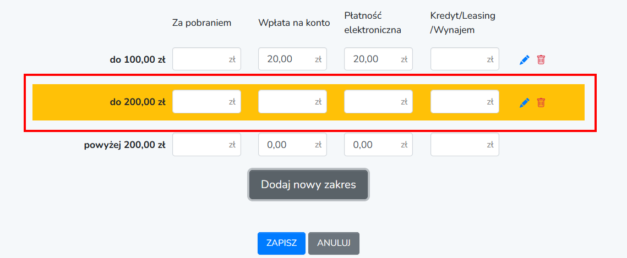Focus 'Kredyt/Leasing/Wynajem' field in do 200,00 zł row
This screenshot has height=258, width=627.
click(465, 101)
